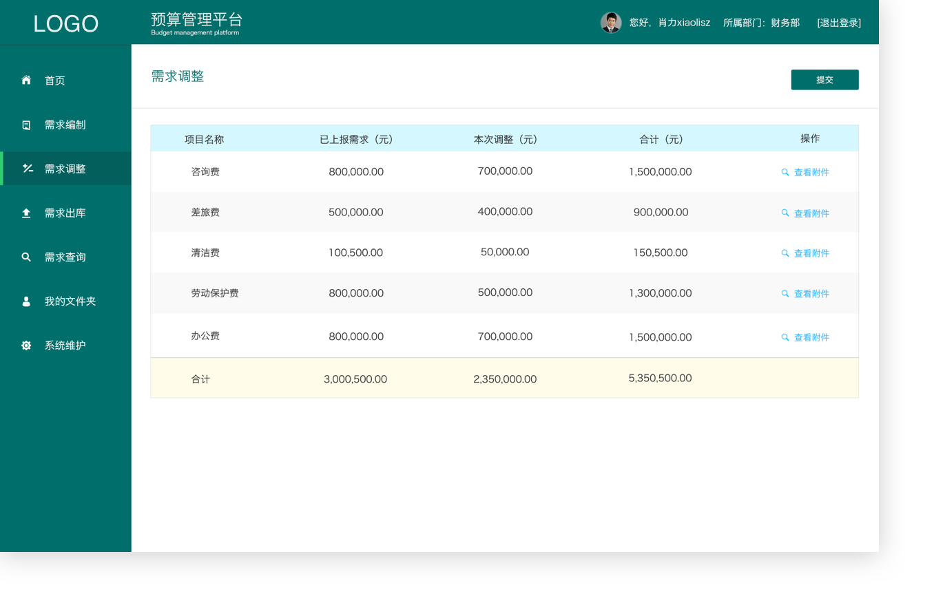Click the gear icon beside 系统维护

click(x=26, y=345)
